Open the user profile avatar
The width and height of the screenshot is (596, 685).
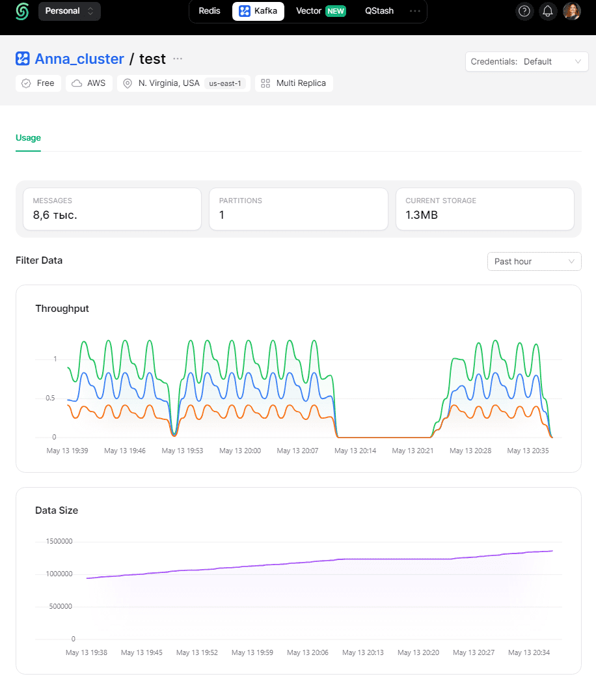pyautogui.click(x=571, y=11)
